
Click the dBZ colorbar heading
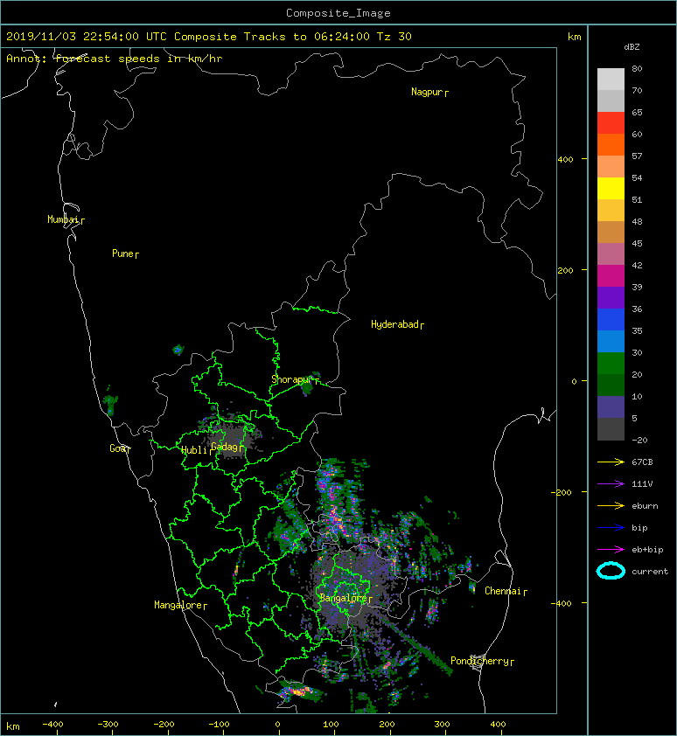(x=632, y=47)
